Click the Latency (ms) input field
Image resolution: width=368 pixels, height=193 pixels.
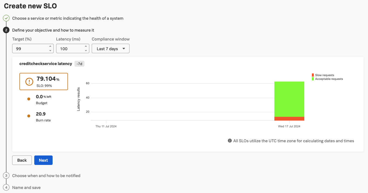[70, 49]
